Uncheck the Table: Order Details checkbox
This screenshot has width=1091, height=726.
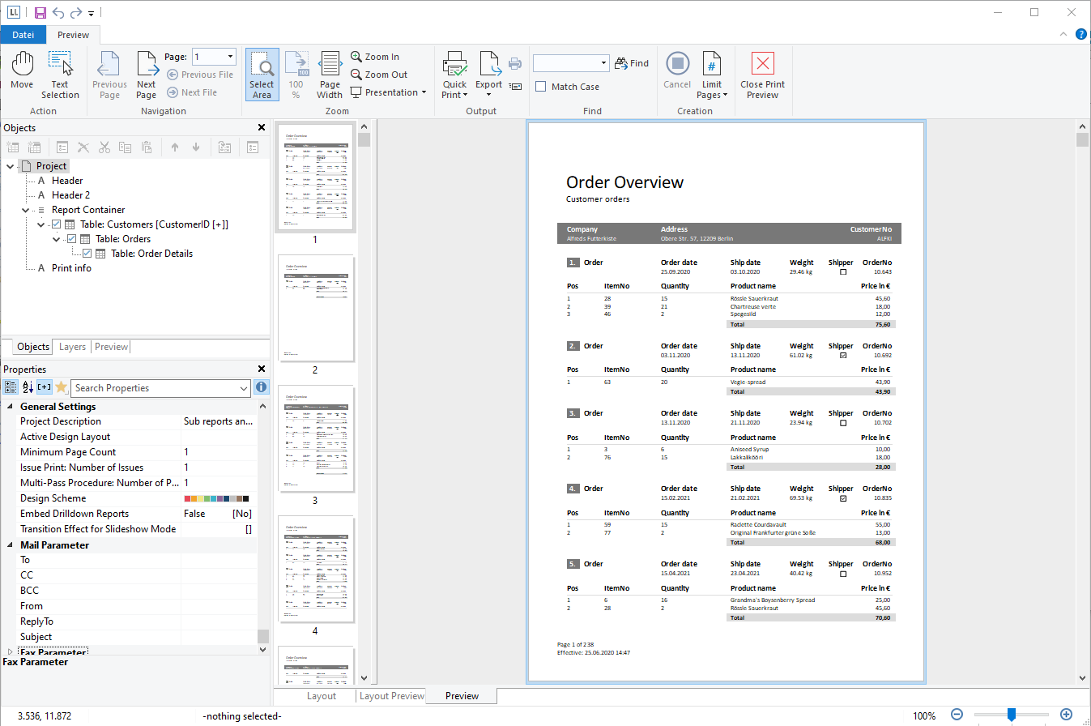[87, 254]
